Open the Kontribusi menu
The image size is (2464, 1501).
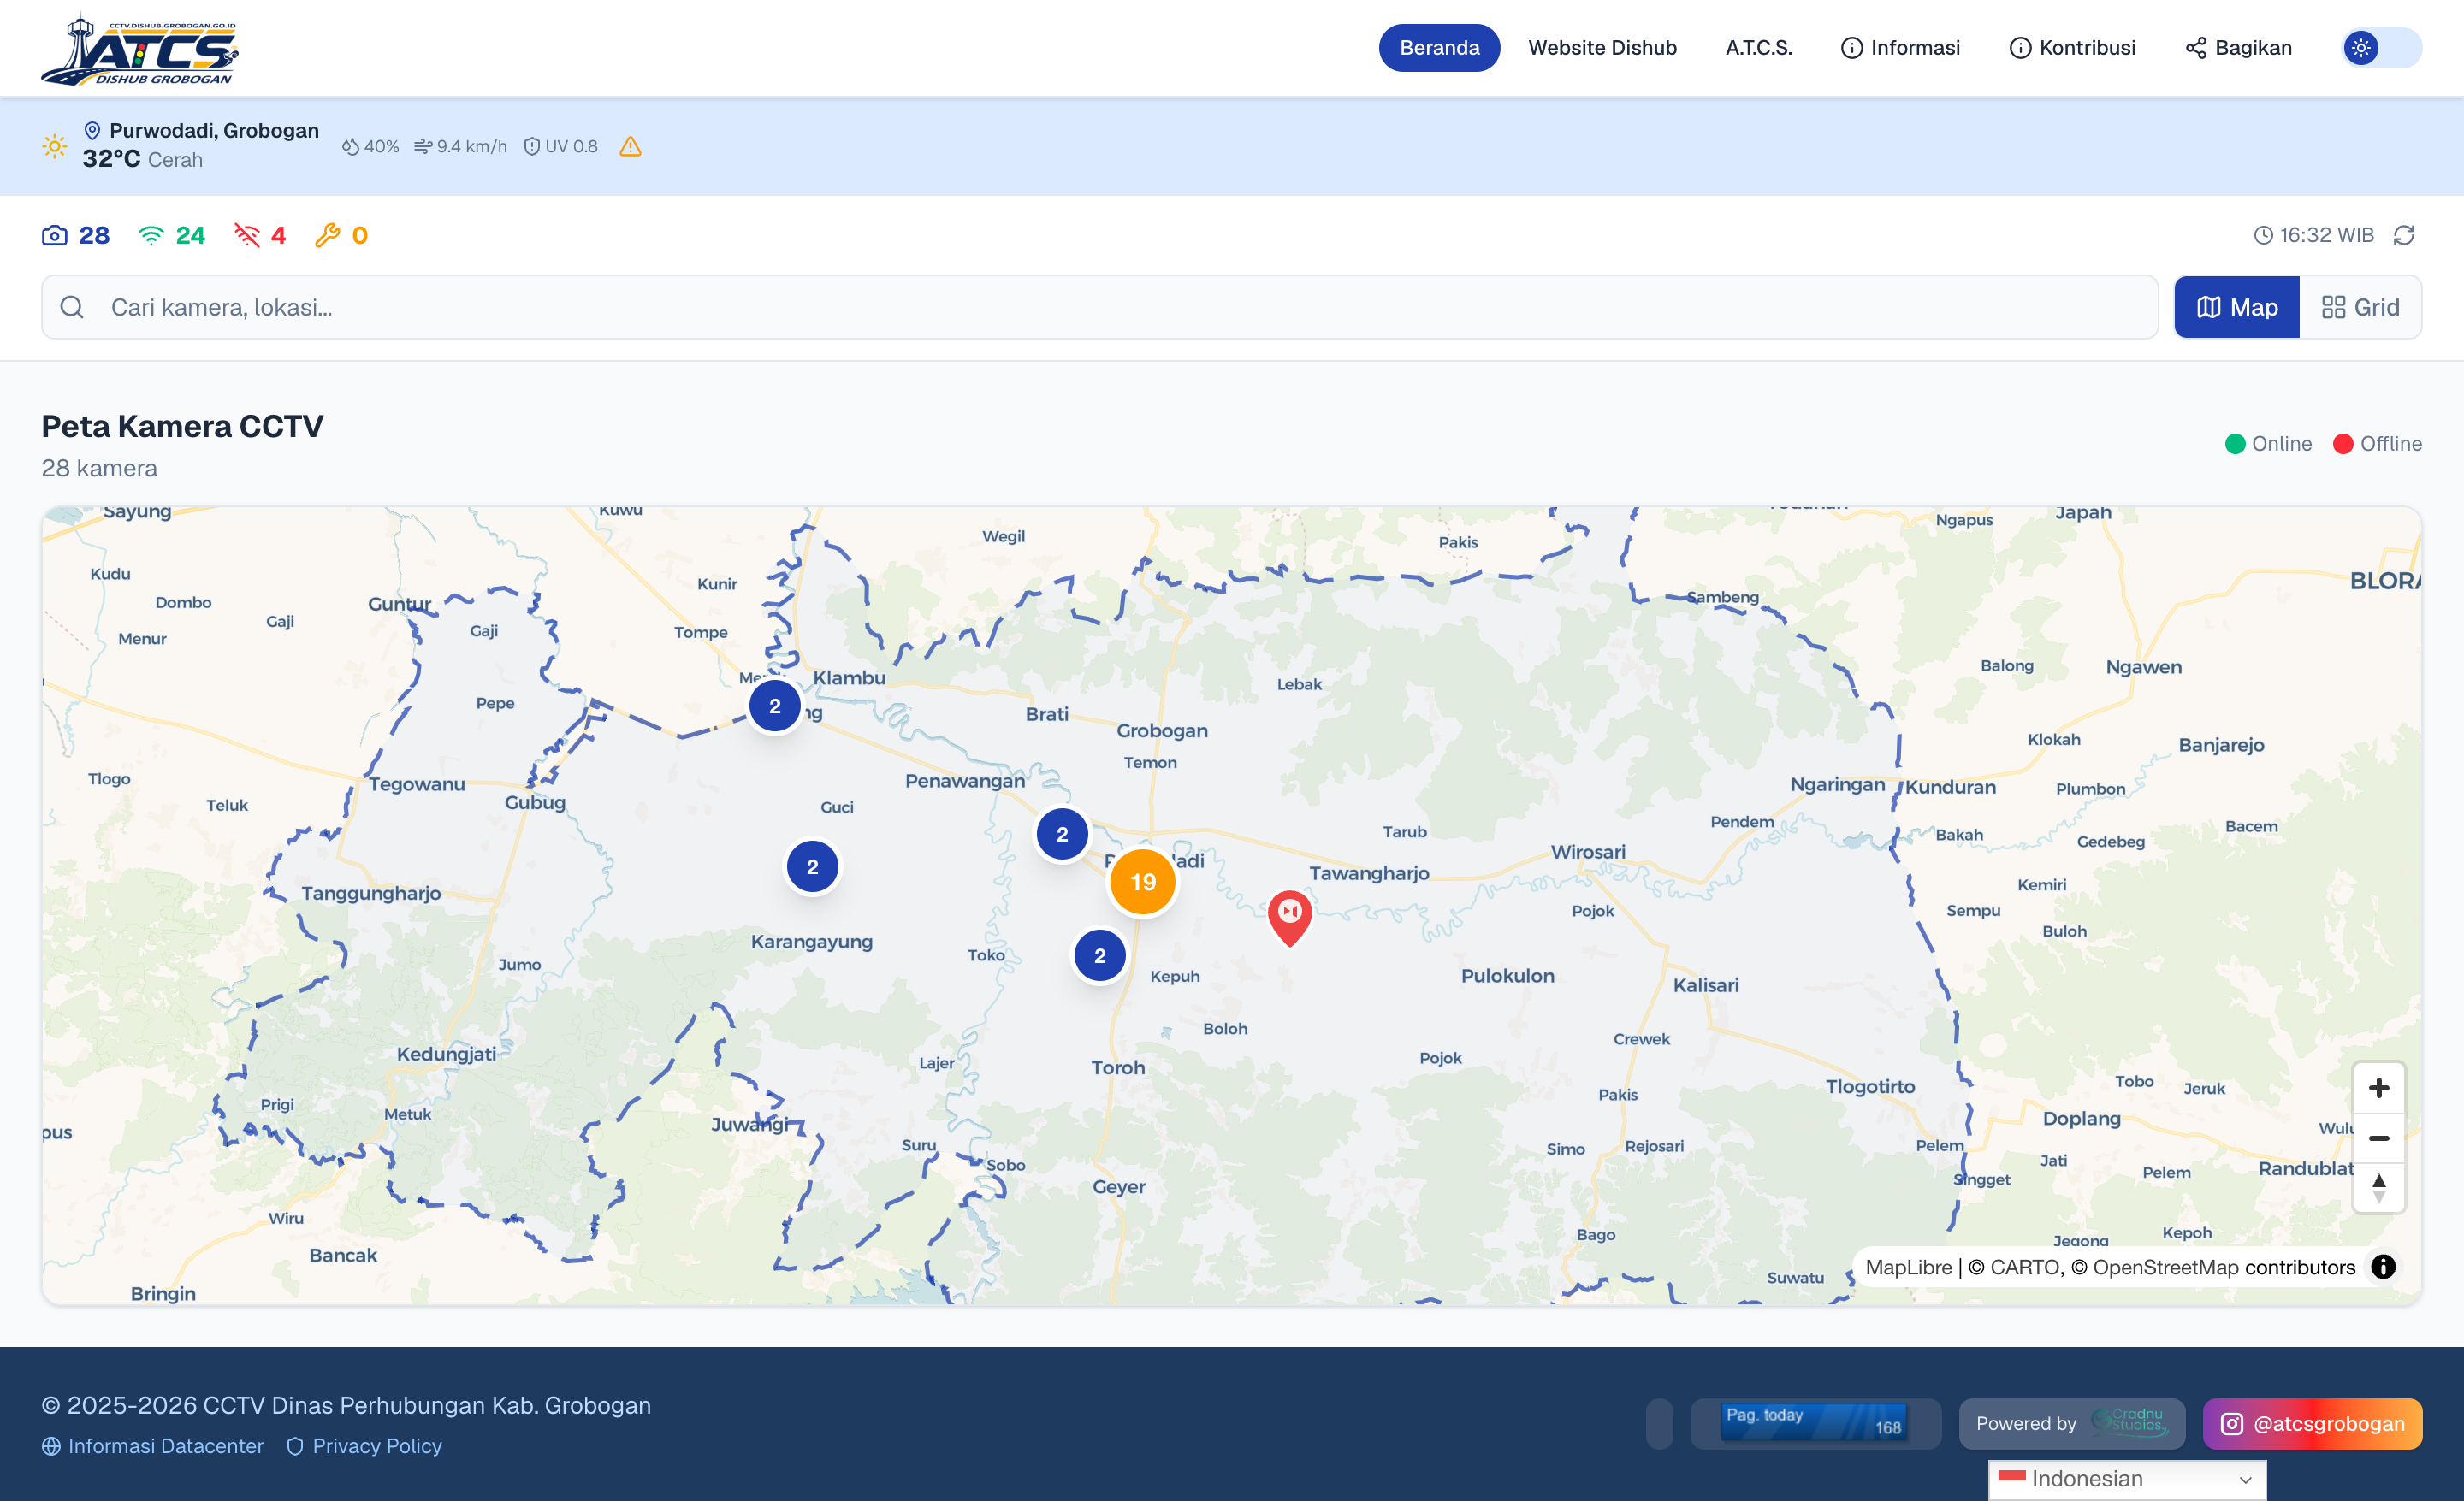click(2072, 48)
